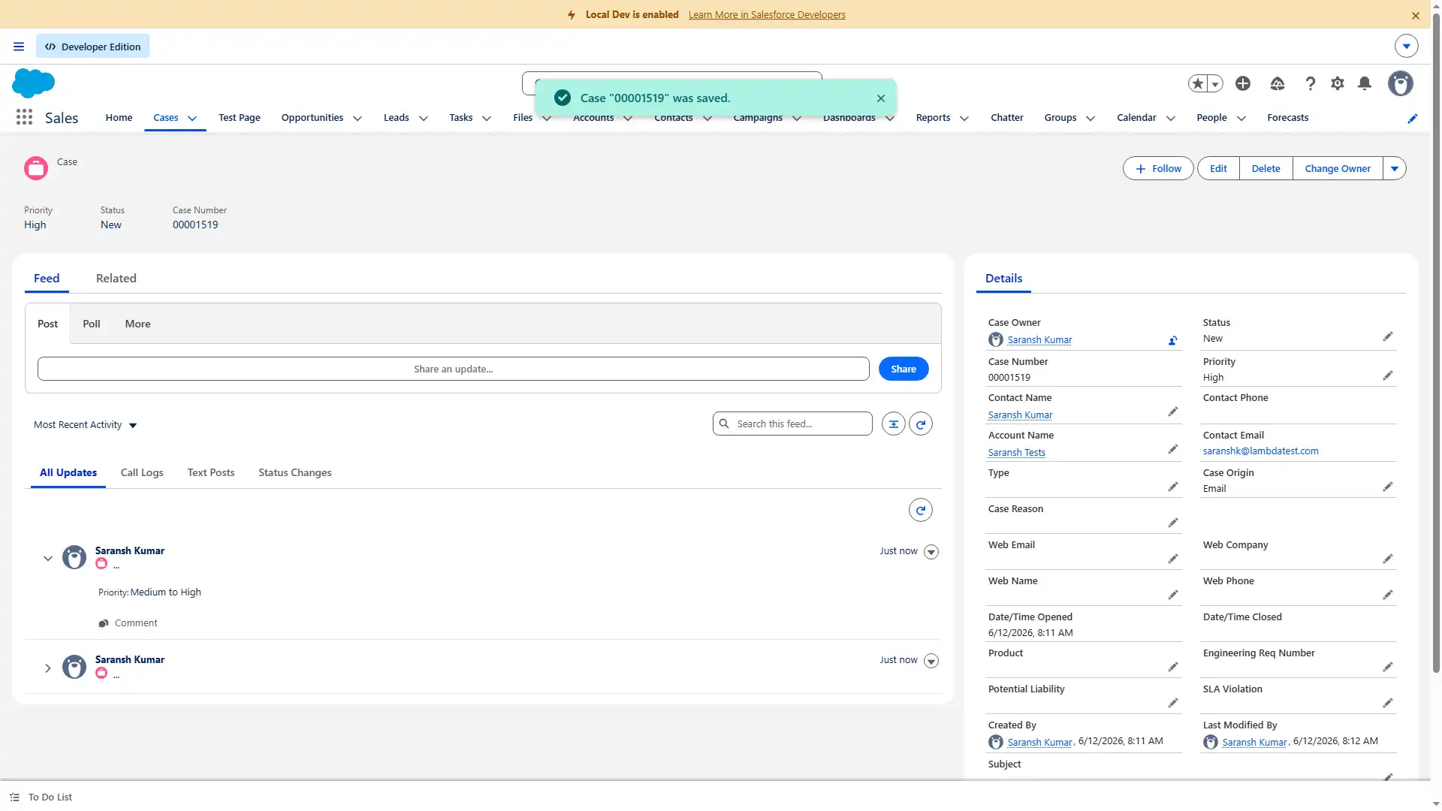Dismiss the Local Dev enabled banner
Viewport: 1442px width, 811px height.
click(x=1416, y=15)
